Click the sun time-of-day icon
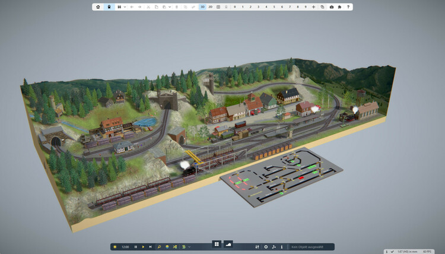 (115, 247)
